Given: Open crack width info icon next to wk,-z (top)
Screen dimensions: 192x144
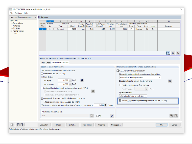Looking at the screenshot, I should pyautogui.click(x=82, y=80).
